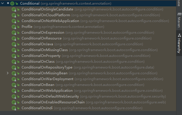The width and height of the screenshot is (182, 115).
Task: Click the green lock icon beside ConditionalOnJava
Action: (18, 44)
